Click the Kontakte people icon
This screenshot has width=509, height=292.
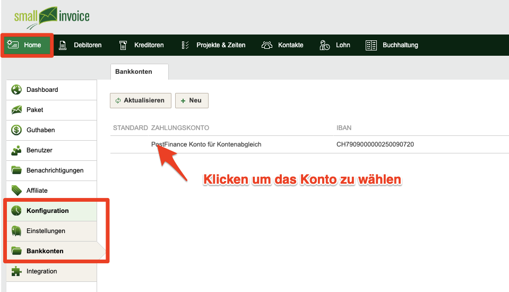click(x=267, y=45)
